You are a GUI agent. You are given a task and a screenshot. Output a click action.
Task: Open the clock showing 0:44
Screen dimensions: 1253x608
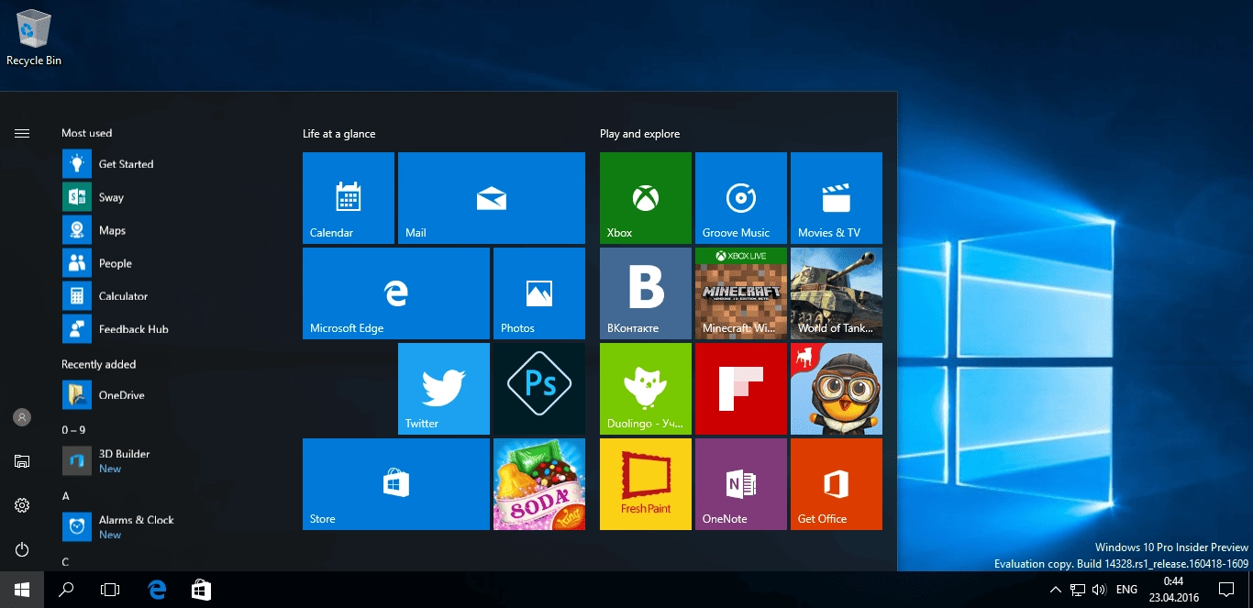(1173, 590)
